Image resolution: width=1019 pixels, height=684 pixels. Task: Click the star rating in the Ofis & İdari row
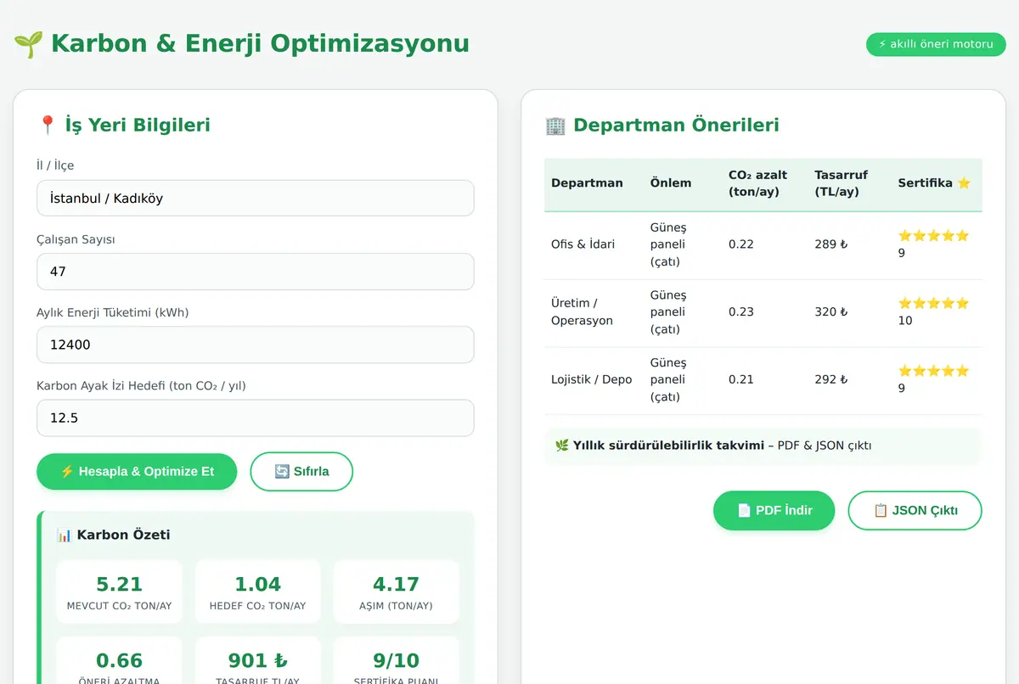point(933,236)
